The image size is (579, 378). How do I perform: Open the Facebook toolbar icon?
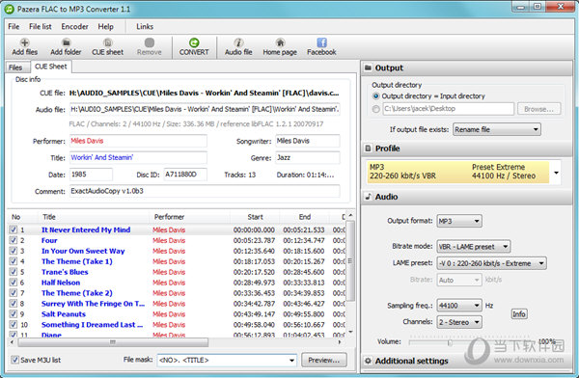[x=321, y=42]
